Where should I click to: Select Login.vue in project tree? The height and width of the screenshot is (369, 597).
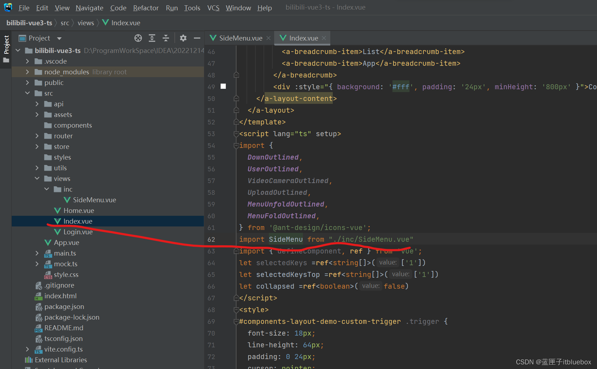(x=78, y=232)
